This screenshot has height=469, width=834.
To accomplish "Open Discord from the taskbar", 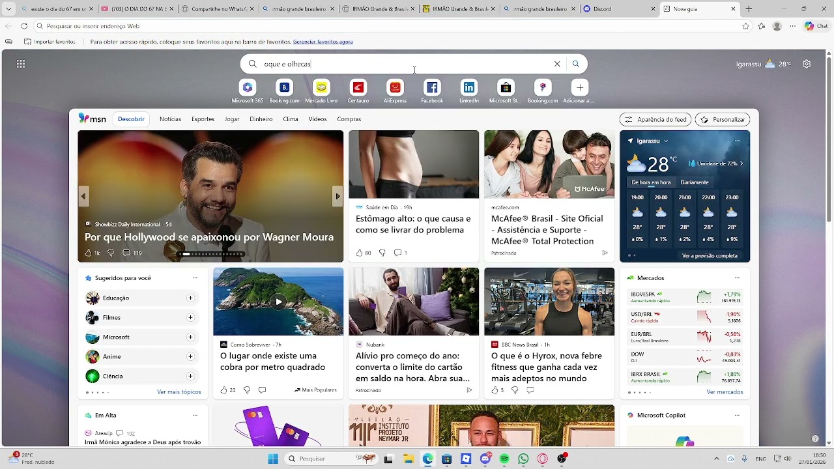I will click(485, 459).
